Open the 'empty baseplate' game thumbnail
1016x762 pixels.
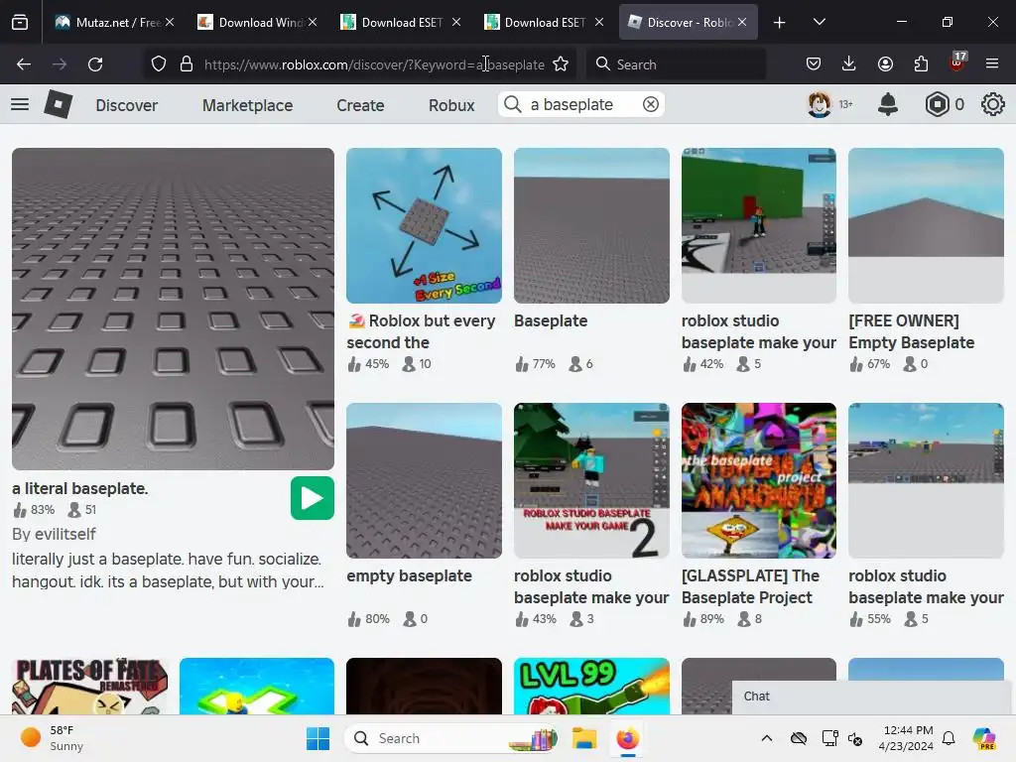424,481
